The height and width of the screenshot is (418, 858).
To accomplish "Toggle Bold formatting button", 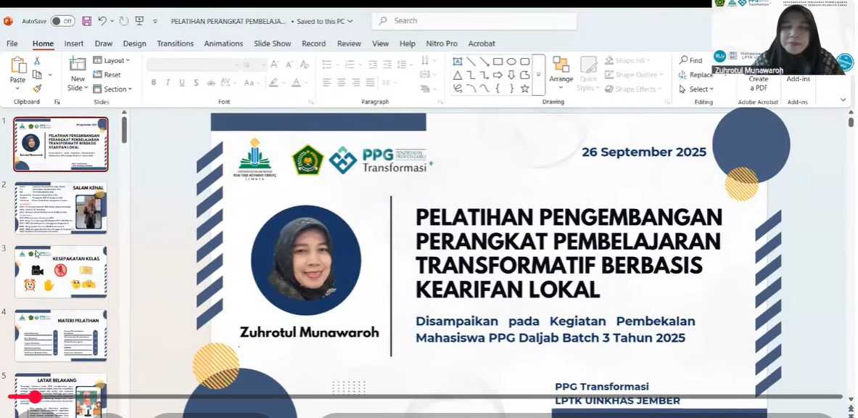I will tap(154, 83).
